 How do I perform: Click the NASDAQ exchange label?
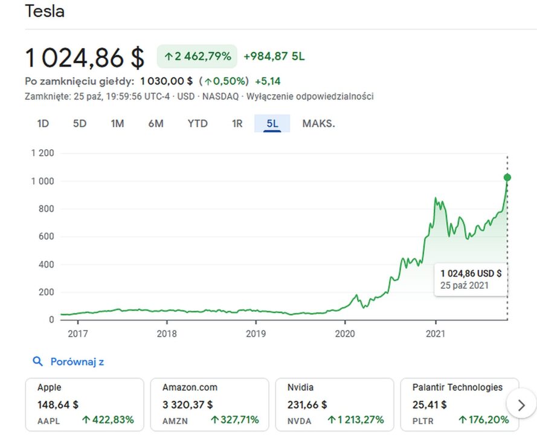220,96
